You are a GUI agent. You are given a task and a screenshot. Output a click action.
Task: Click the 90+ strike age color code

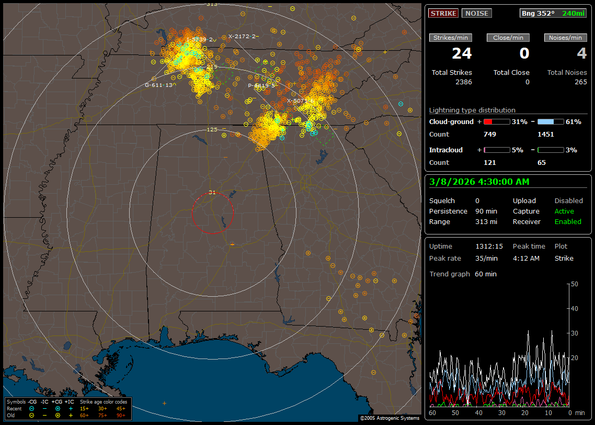point(121,415)
